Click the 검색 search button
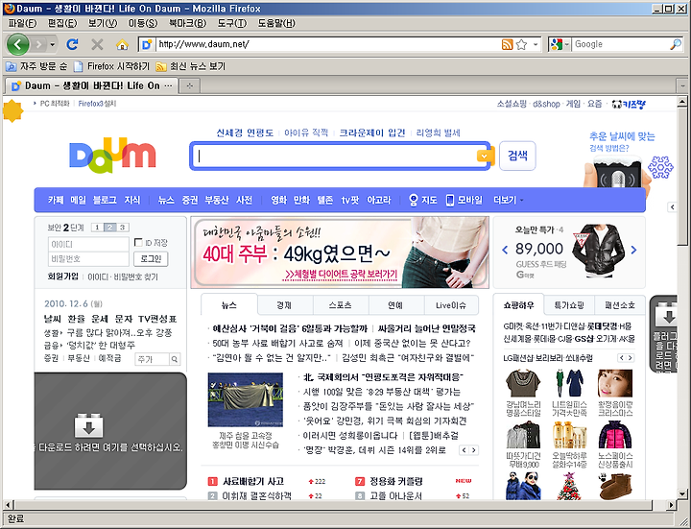 (x=517, y=156)
